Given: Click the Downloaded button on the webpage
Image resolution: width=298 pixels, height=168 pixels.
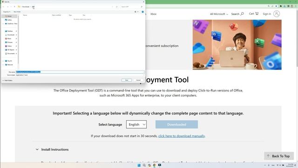Looking at the screenshot, I should [x=176, y=125].
